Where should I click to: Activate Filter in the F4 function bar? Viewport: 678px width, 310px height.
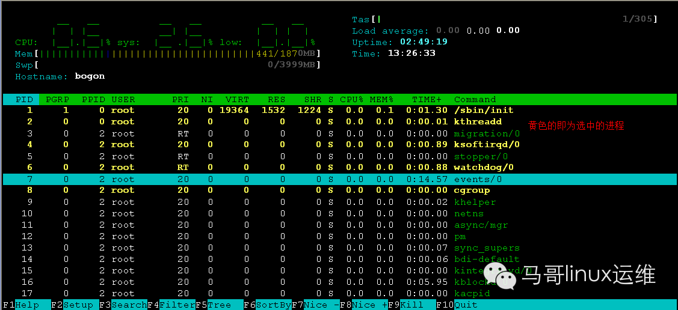click(177, 305)
